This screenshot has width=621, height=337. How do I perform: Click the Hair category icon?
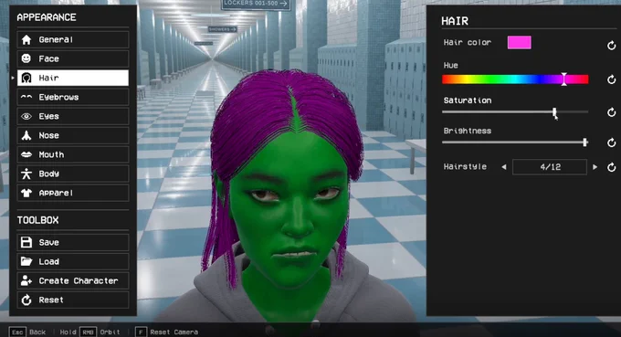[x=26, y=78]
